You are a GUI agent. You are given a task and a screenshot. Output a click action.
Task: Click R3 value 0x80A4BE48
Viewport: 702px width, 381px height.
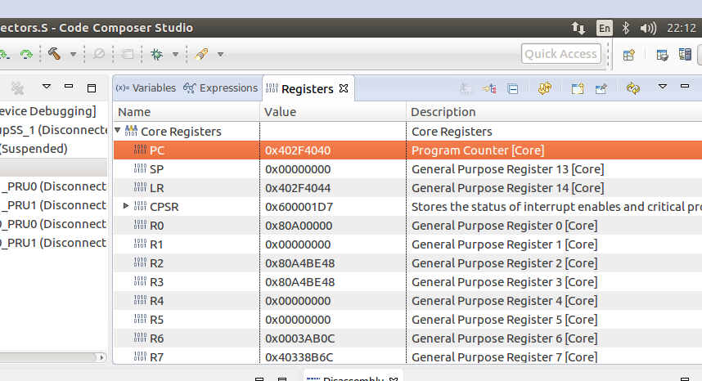[300, 282]
